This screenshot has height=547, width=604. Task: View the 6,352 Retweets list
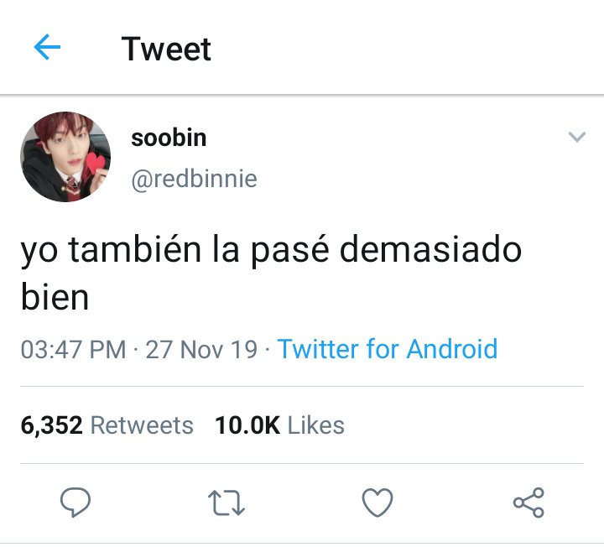tap(107, 425)
